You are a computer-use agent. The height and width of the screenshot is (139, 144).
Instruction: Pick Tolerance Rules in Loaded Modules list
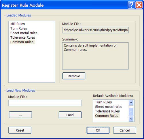23,37
